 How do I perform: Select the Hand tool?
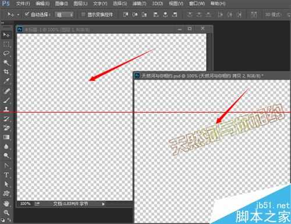click(x=6, y=203)
